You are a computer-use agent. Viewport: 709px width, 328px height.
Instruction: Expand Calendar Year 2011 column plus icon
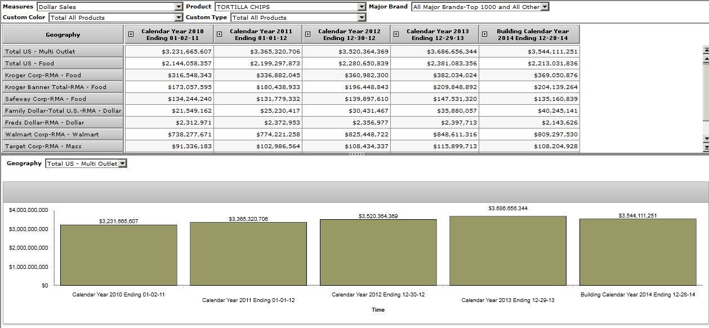click(219, 34)
